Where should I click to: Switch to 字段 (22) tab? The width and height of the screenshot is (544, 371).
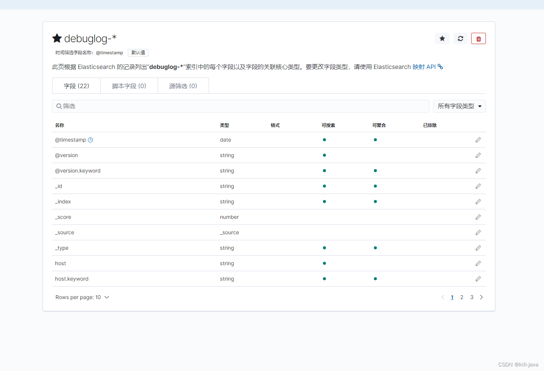click(x=76, y=86)
